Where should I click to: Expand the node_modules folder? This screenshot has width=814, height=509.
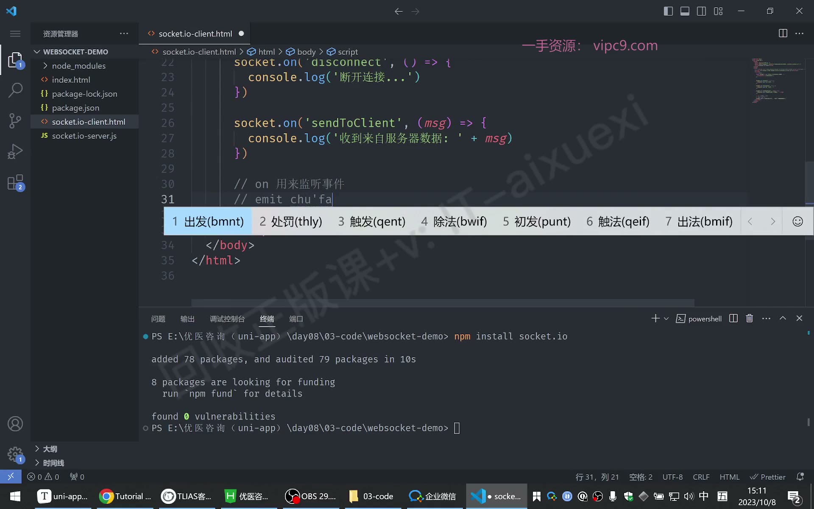coord(79,66)
